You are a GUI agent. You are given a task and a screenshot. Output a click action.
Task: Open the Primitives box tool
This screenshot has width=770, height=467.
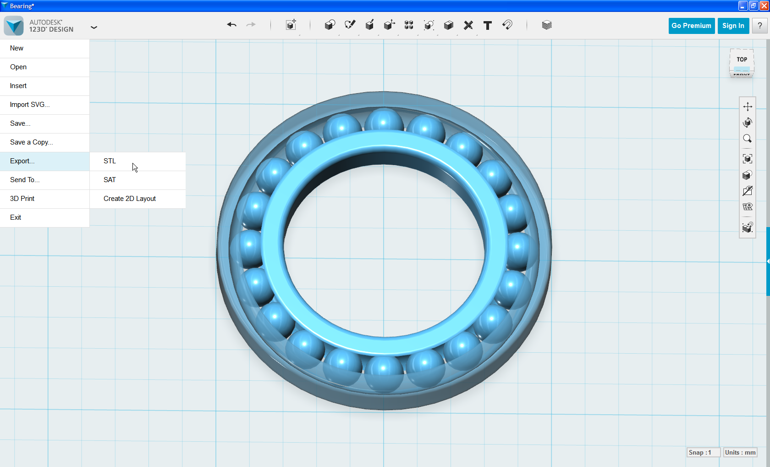[x=330, y=25]
